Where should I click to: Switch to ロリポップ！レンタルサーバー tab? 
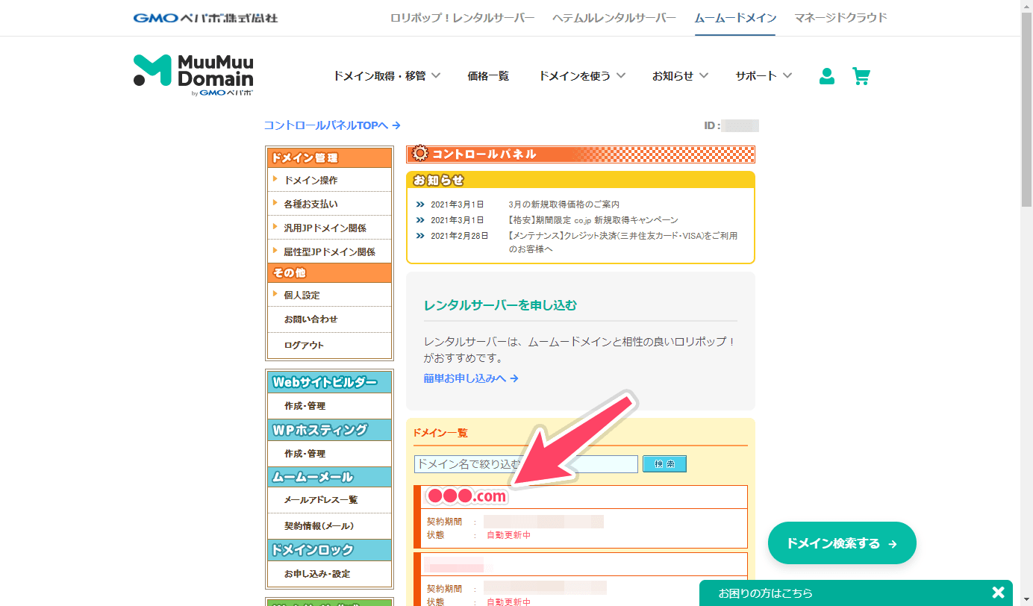463,18
